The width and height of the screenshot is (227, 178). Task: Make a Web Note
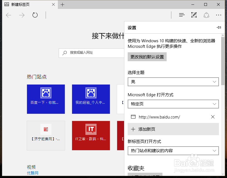194,15
